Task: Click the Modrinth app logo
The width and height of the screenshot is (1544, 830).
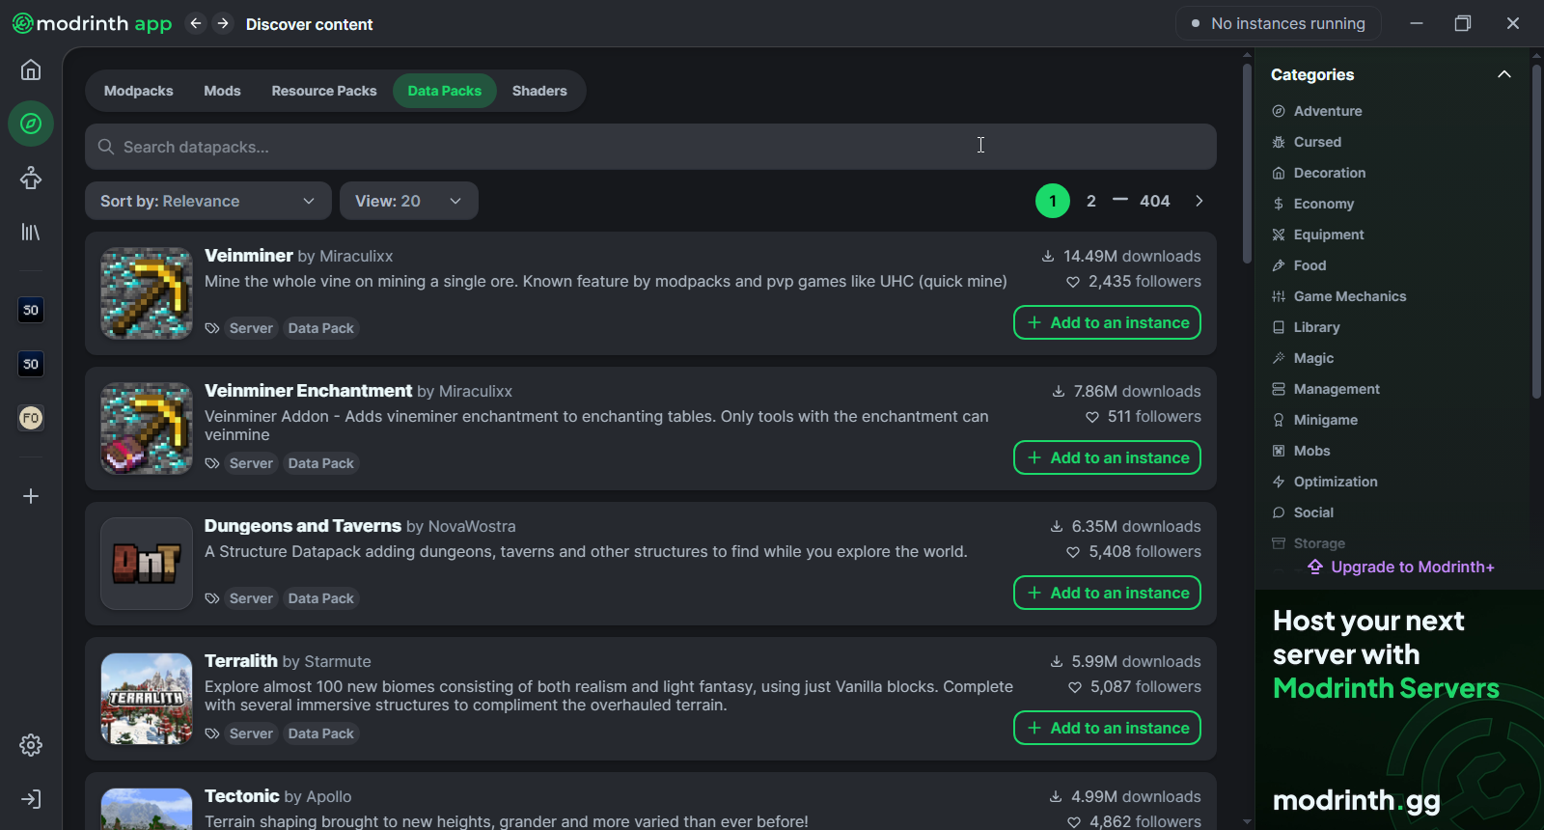Action: click(92, 23)
